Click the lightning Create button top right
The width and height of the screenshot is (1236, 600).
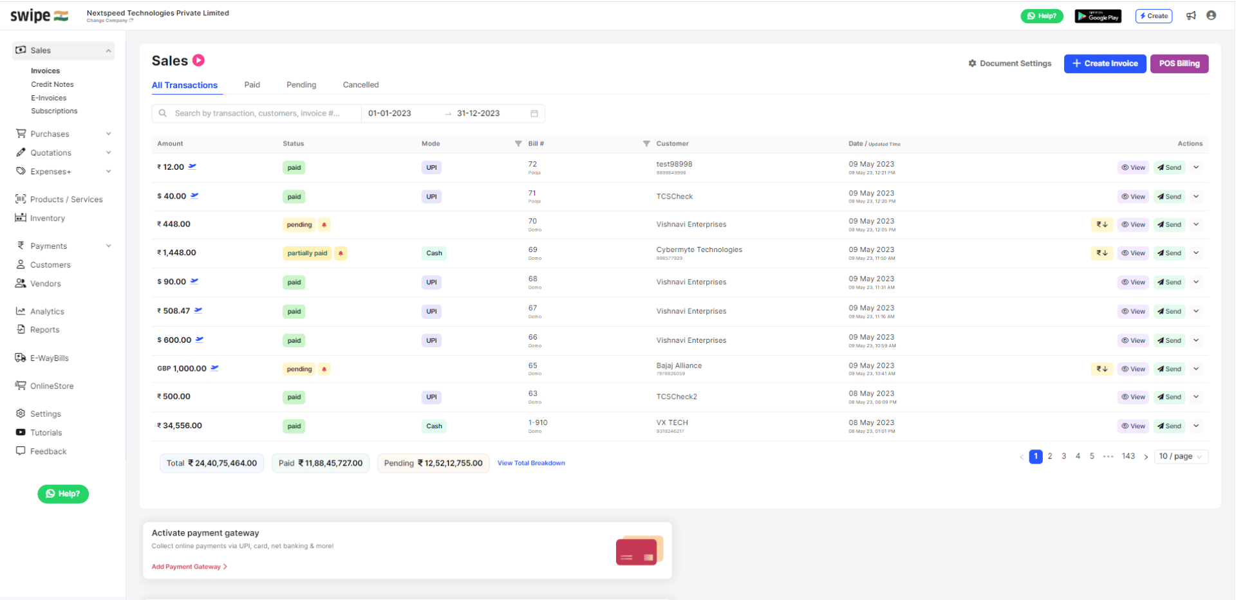click(x=1154, y=15)
